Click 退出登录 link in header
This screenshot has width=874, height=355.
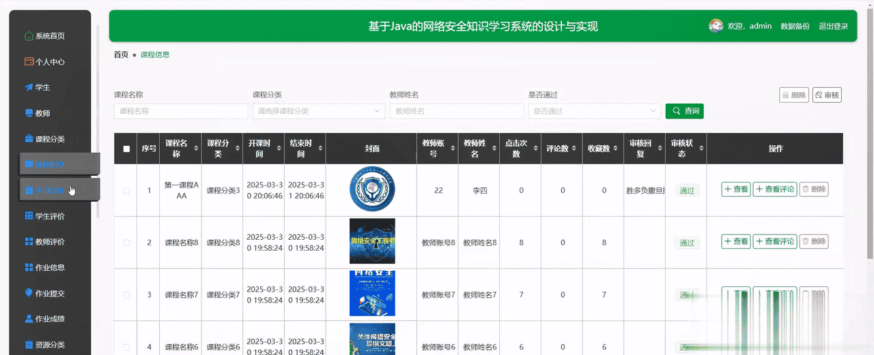(833, 27)
